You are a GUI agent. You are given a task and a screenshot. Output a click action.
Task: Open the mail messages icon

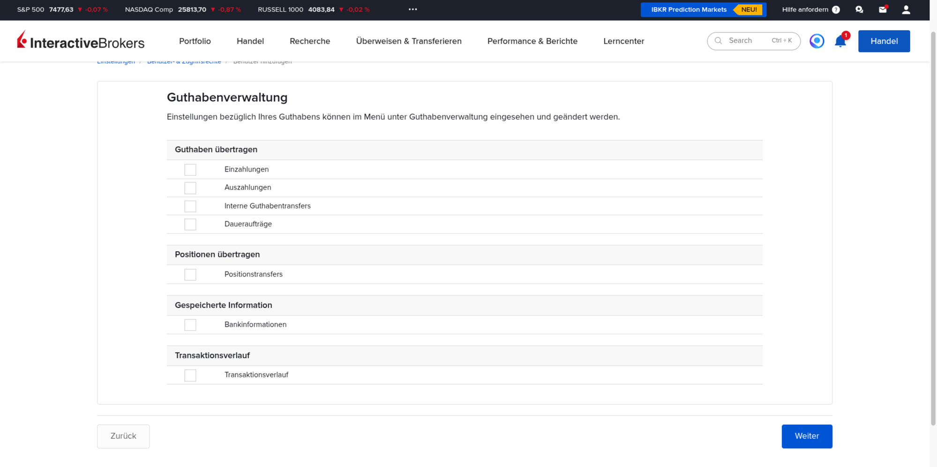(x=883, y=9)
